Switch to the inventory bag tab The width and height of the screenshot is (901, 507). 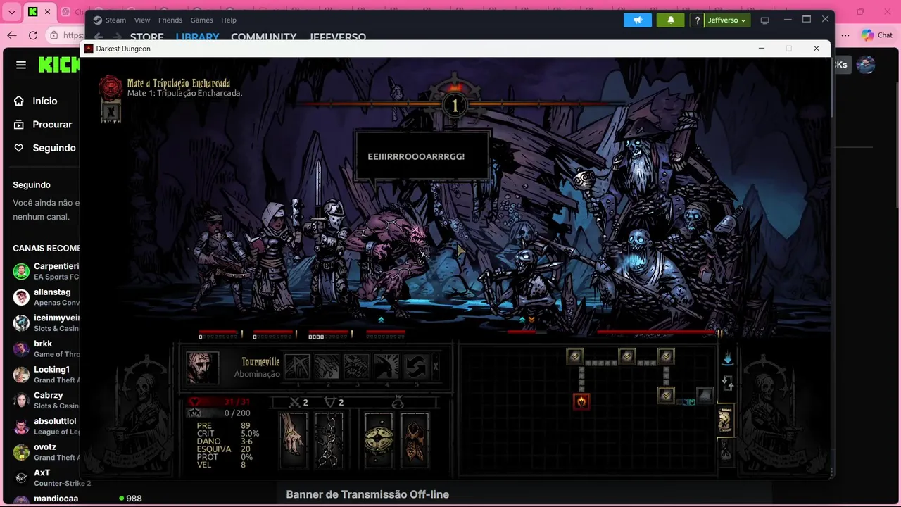tap(725, 451)
